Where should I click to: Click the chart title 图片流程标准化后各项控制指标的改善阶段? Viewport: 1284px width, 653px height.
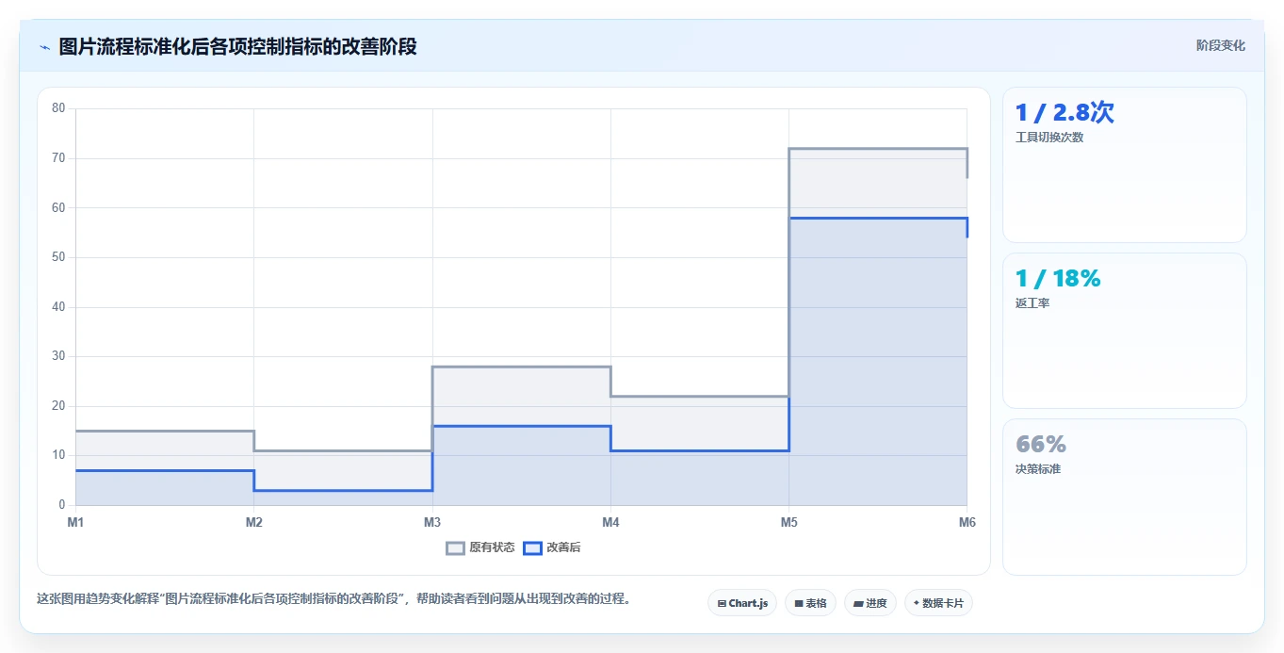tap(237, 46)
